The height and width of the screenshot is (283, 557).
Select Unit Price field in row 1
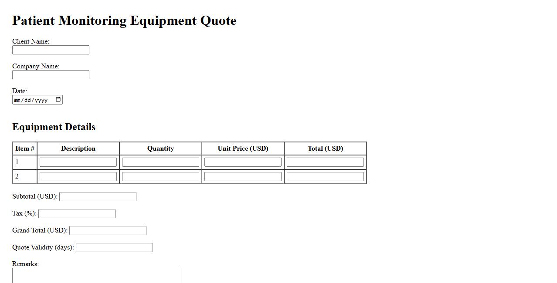(243, 162)
